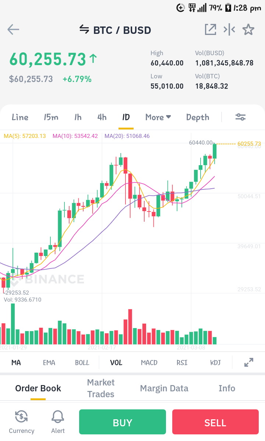Open chart settings sliders icon

[241, 117]
